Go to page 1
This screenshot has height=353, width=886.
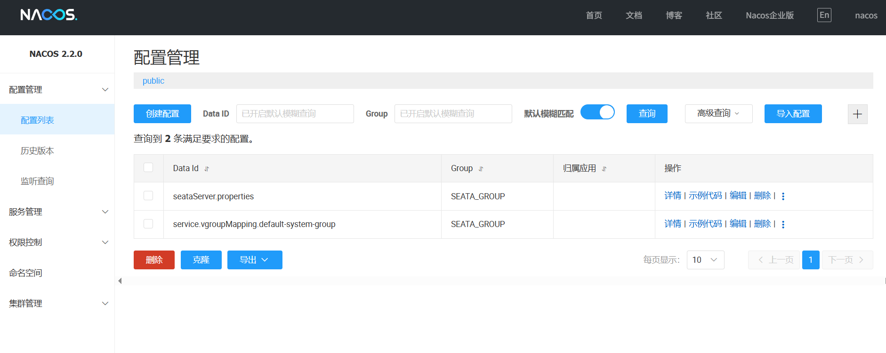(811, 260)
